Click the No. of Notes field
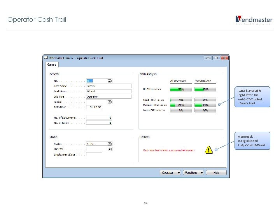The height and width of the screenshot is (210, 280). pos(99,123)
